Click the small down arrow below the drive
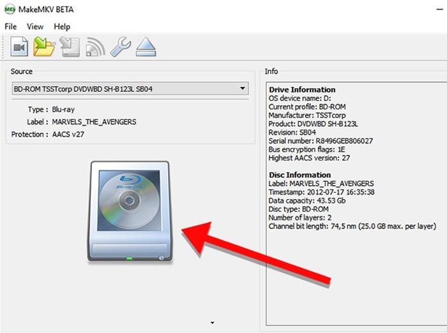The height and width of the screenshot is (333, 447). coord(212,323)
